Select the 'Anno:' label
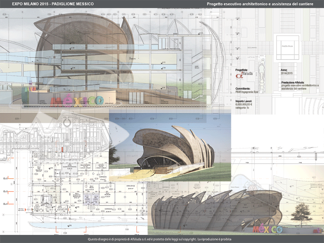 (284, 70)
